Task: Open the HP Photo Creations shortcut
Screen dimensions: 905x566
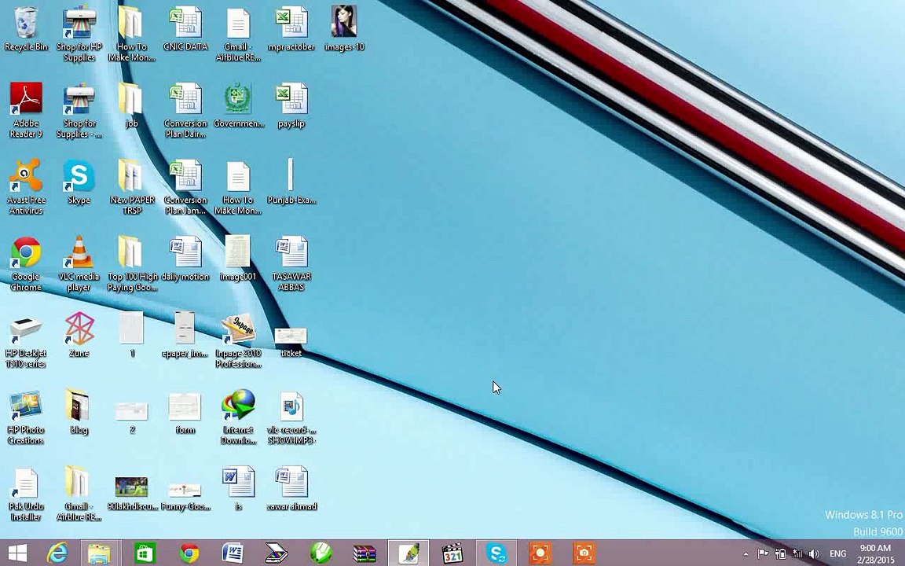Action: [x=26, y=417]
